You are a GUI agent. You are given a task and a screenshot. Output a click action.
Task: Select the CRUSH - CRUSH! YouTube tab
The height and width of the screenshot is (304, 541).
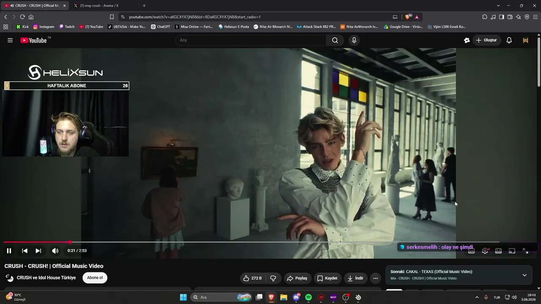(35, 5)
